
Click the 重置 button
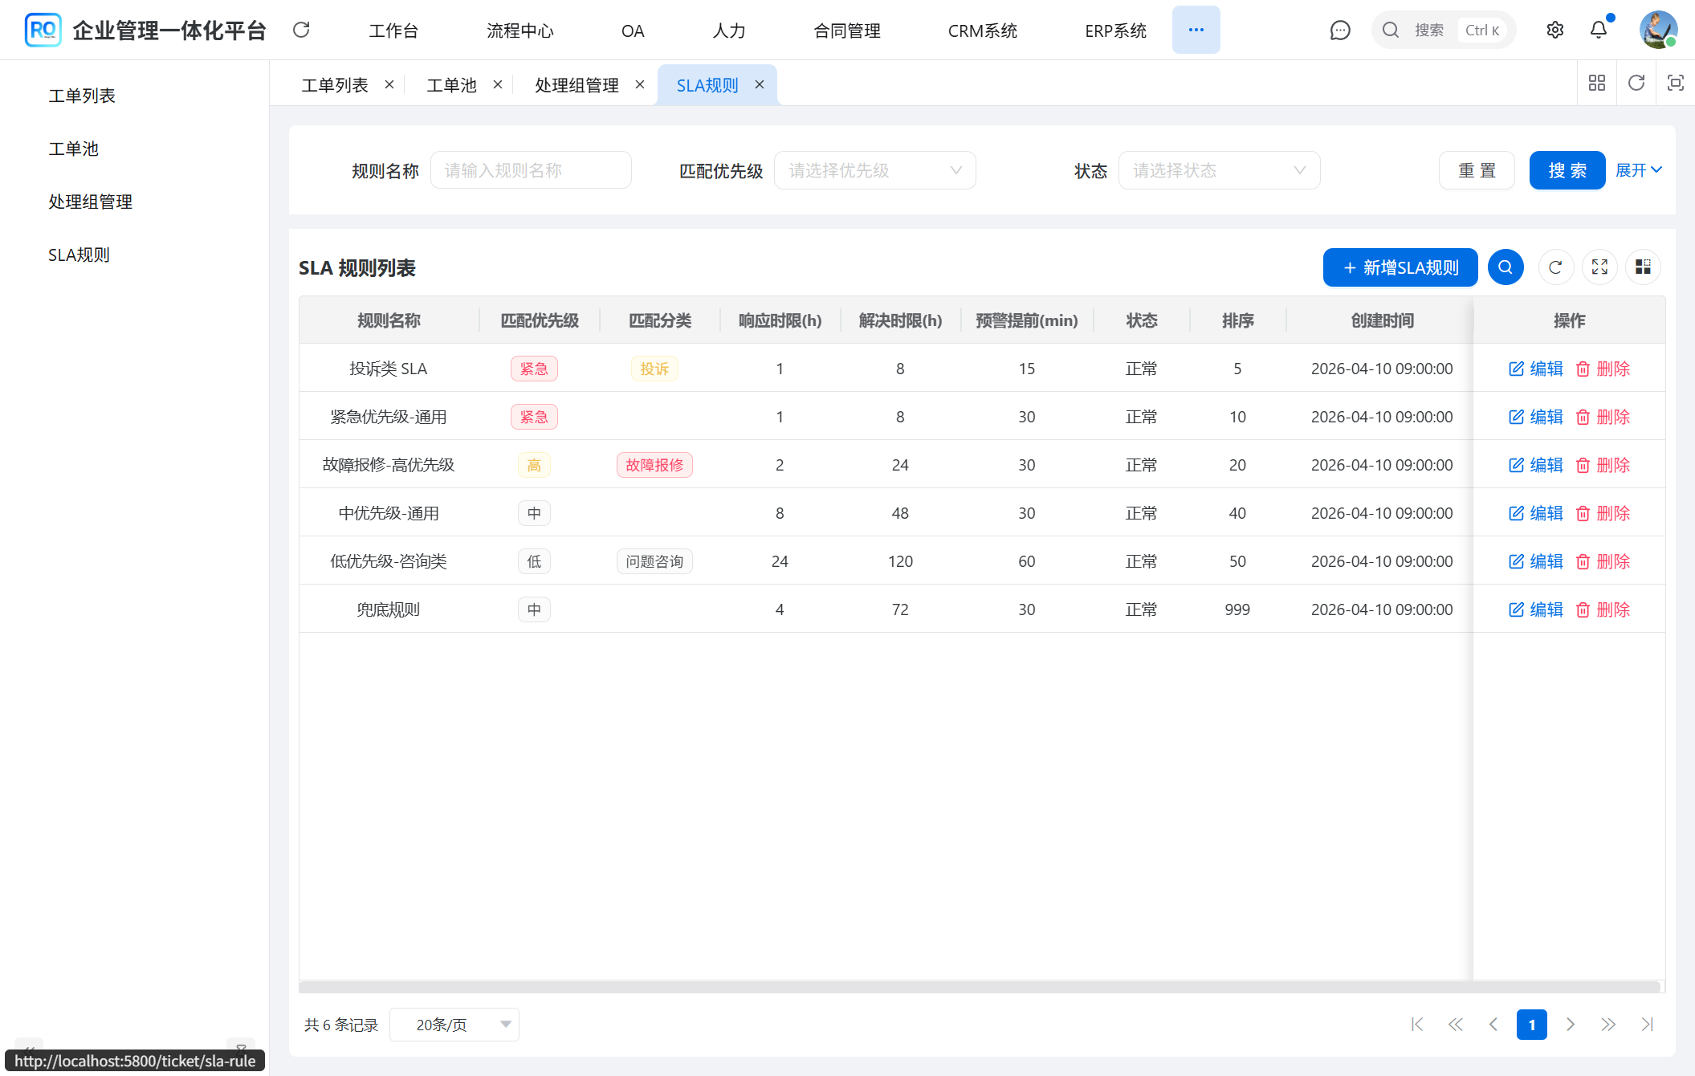tap(1476, 170)
